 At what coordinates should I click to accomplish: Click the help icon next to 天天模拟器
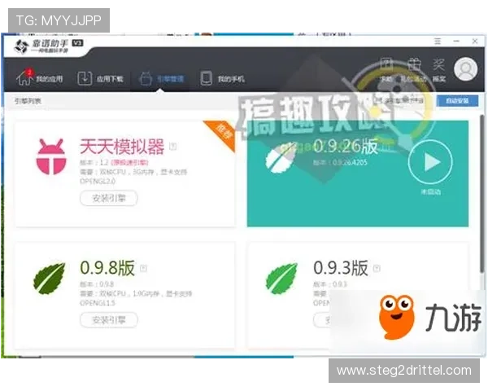point(172,147)
